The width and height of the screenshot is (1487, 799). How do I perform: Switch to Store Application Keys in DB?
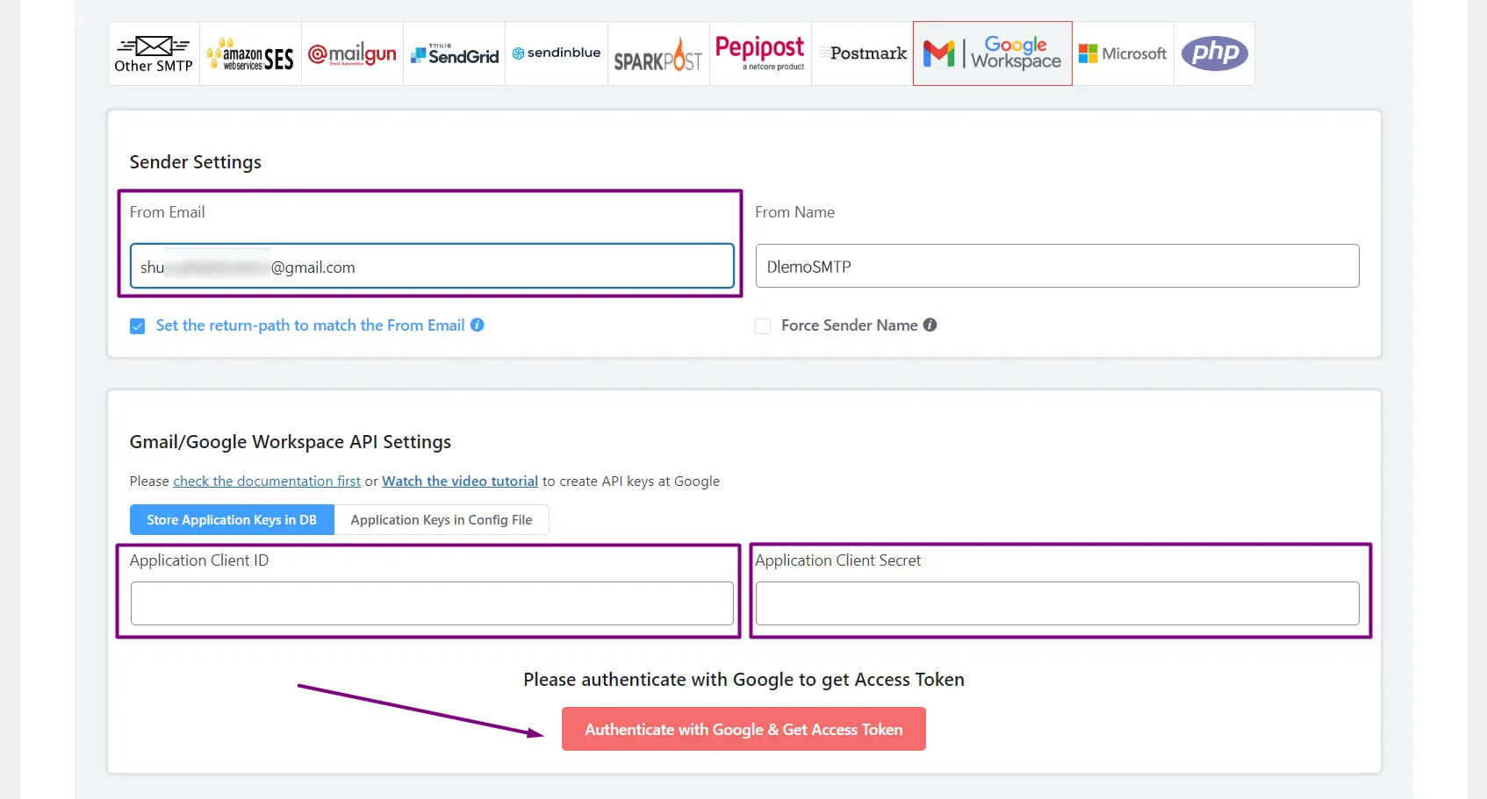(x=232, y=520)
